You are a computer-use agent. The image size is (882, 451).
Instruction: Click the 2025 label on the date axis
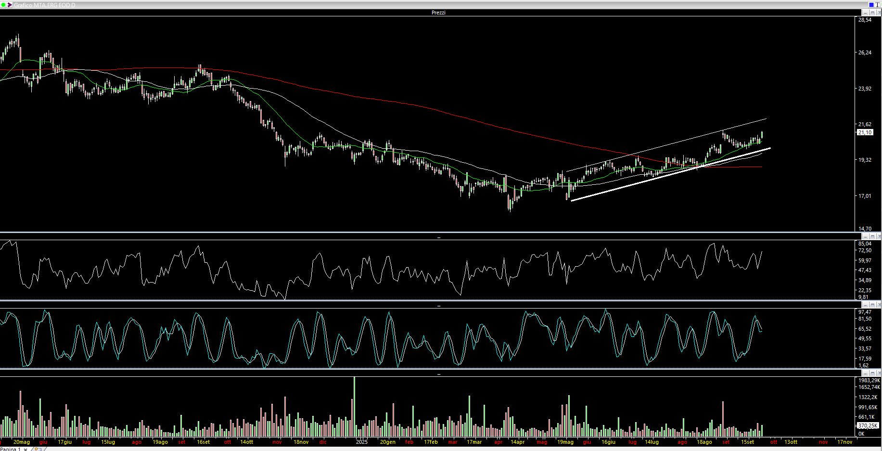(x=361, y=442)
